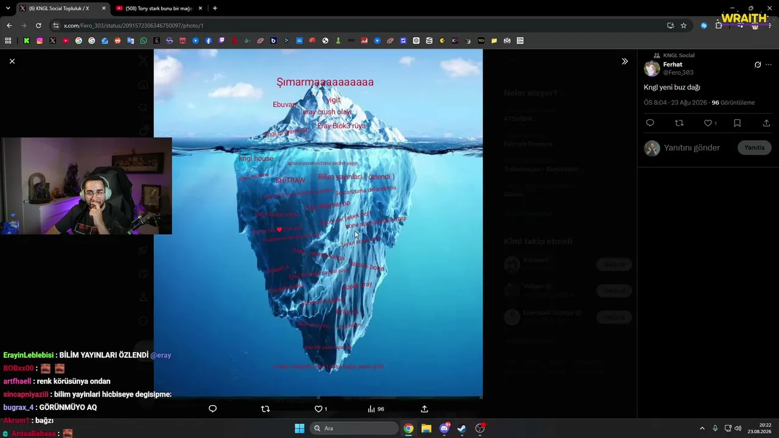Reply icon in the tweet sidebar
779x438 pixels.
(x=650, y=123)
